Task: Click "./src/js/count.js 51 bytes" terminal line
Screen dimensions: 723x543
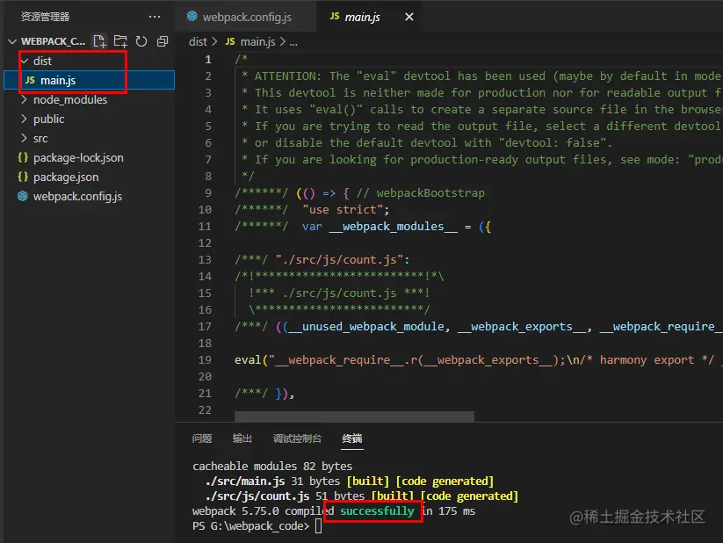Action: coord(285,496)
